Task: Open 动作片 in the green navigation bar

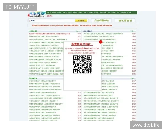Action: coord(49,13)
